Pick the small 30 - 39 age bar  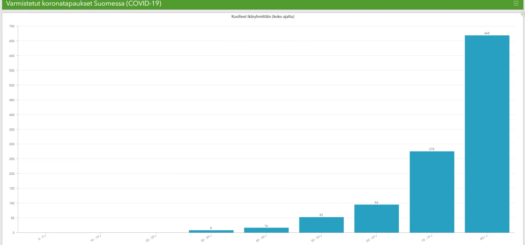(211, 231)
